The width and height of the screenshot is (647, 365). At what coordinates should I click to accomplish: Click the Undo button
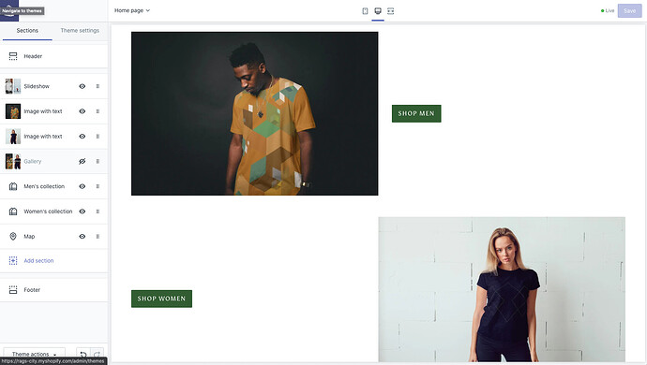tap(83, 355)
